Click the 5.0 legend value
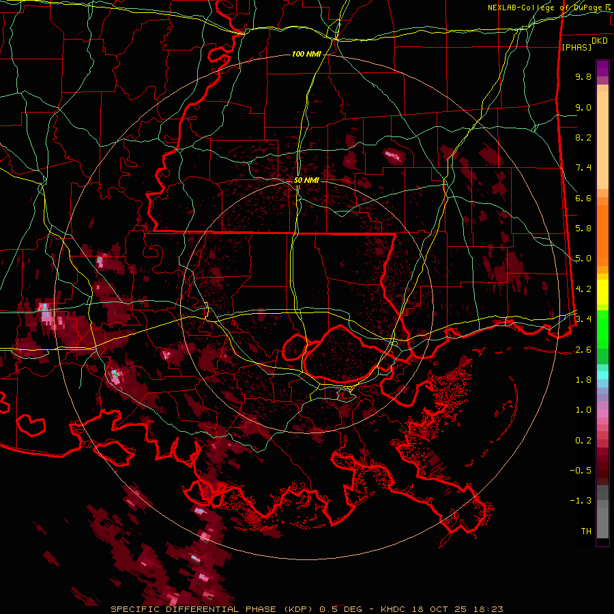This screenshot has width=614, height=614. 583,259
